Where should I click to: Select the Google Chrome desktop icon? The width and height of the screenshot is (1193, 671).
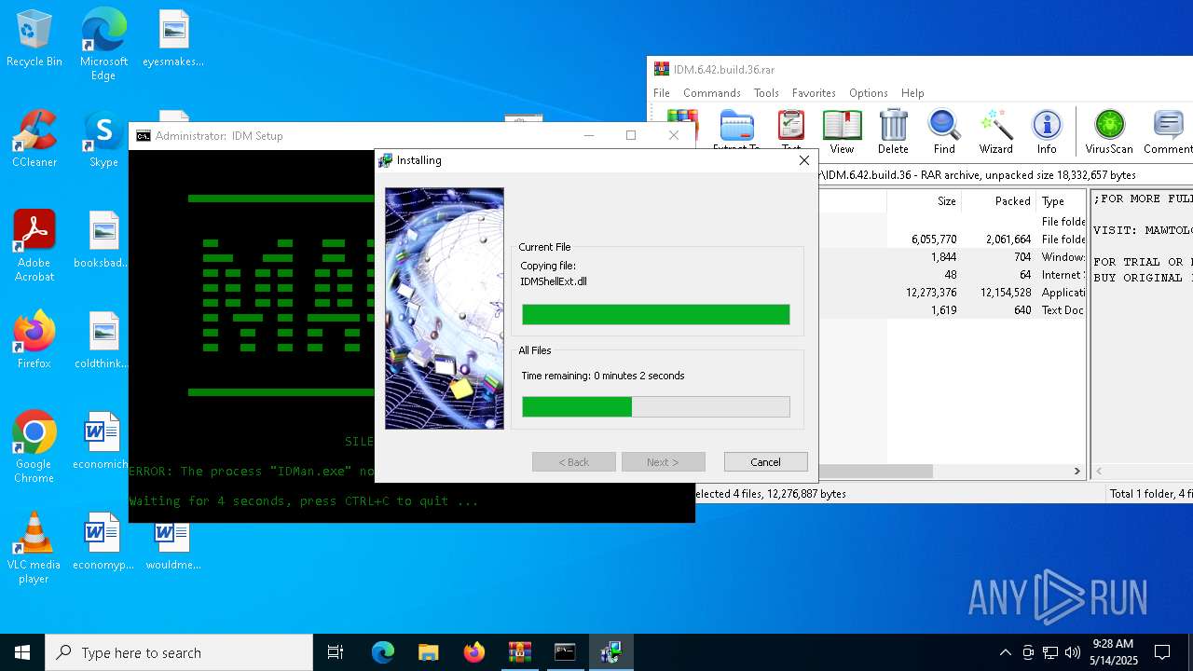click(34, 447)
